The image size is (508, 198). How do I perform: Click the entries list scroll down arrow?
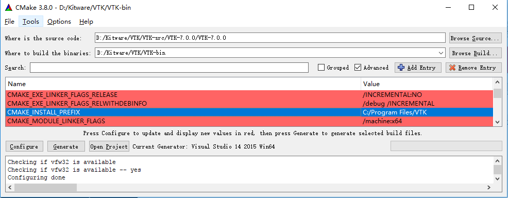pyautogui.click(x=497, y=122)
